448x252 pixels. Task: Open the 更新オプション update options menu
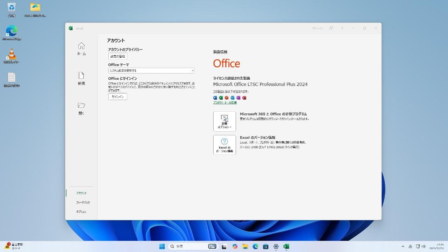tap(224, 121)
